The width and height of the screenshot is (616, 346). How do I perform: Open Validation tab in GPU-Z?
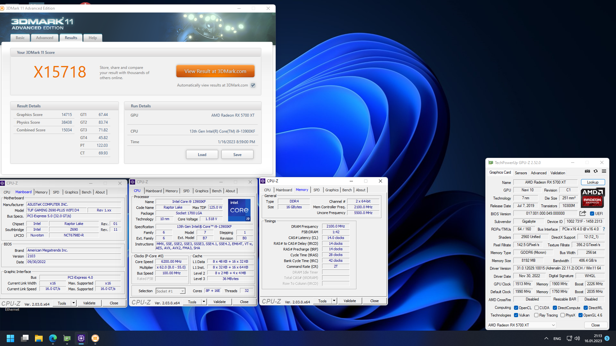pos(558,173)
